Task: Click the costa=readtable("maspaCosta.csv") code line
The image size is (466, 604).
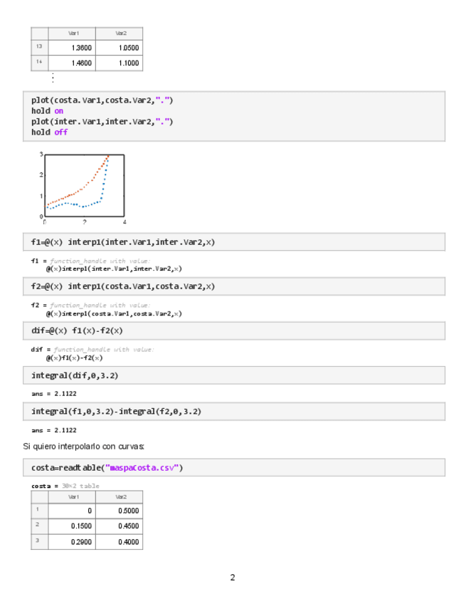Action: pyautogui.click(x=107, y=468)
